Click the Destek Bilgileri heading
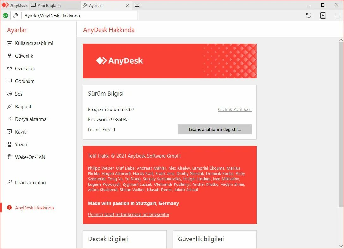This screenshot has height=249, width=344. pyautogui.click(x=108, y=239)
